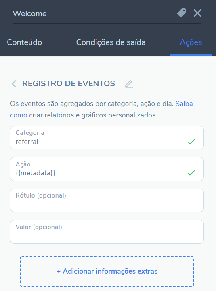This screenshot has height=291, width=216.
Task: Click the green checkmark in Categoria
Action: [x=191, y=142]
